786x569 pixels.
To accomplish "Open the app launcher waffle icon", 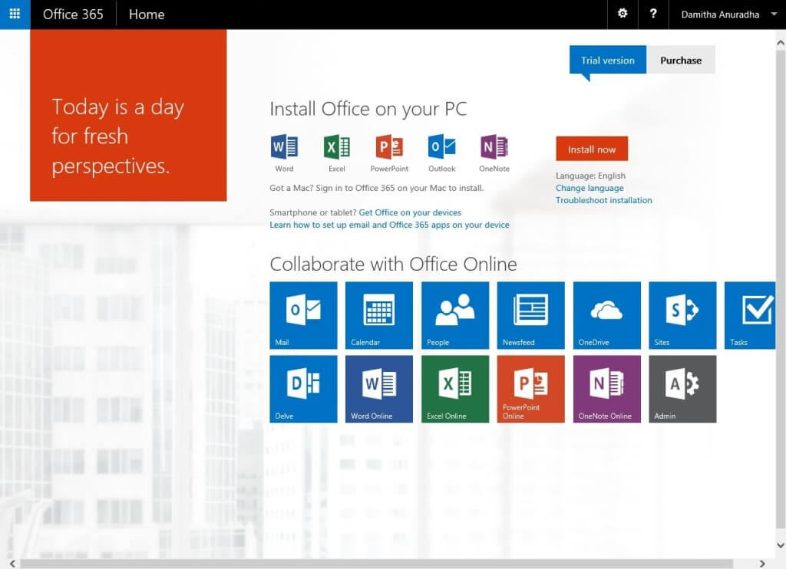I will click(15, 14).
